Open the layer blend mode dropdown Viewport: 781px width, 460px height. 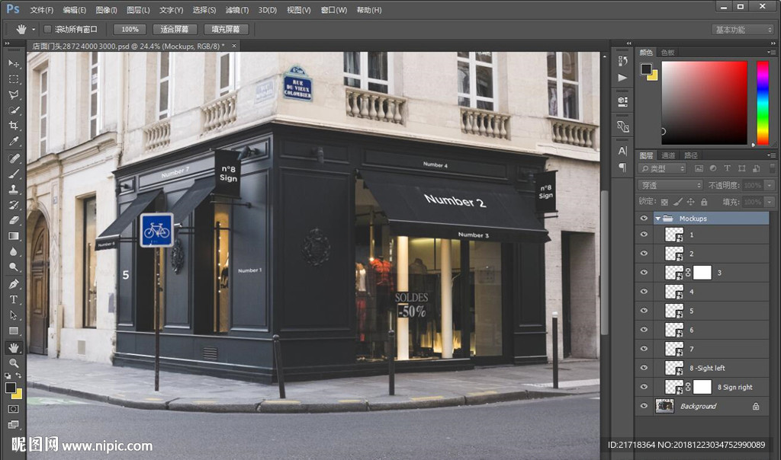[x=670, y=185]
